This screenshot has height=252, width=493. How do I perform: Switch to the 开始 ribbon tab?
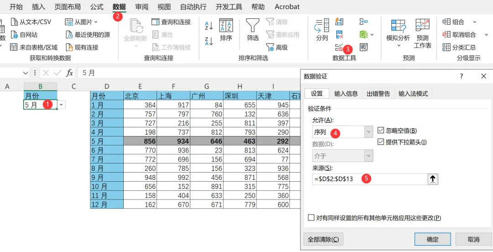click(x=16, y=6)
